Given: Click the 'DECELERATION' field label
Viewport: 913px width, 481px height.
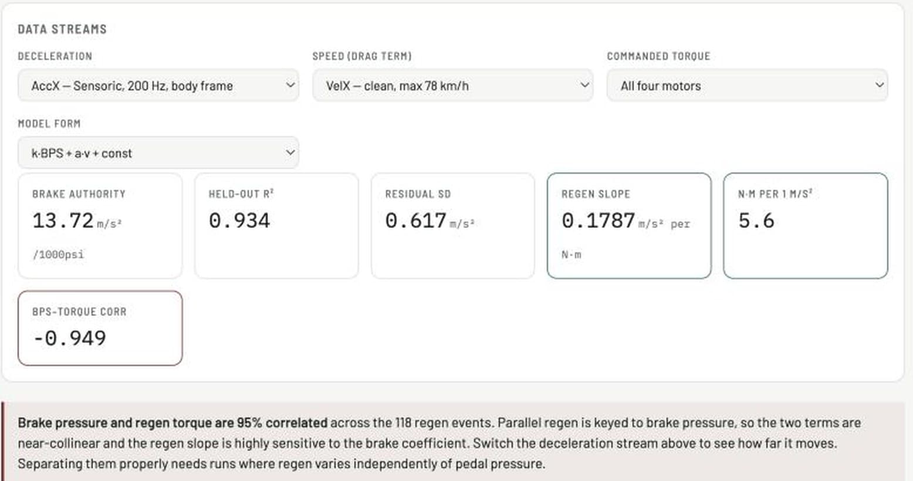Looking at the screenshot, I should 55,56.
